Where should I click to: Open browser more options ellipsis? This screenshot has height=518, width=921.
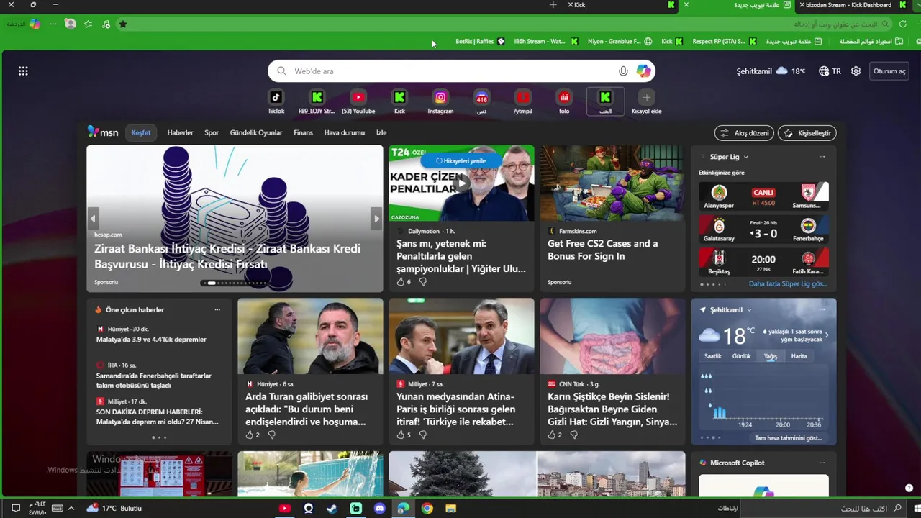tap(53, 24)
